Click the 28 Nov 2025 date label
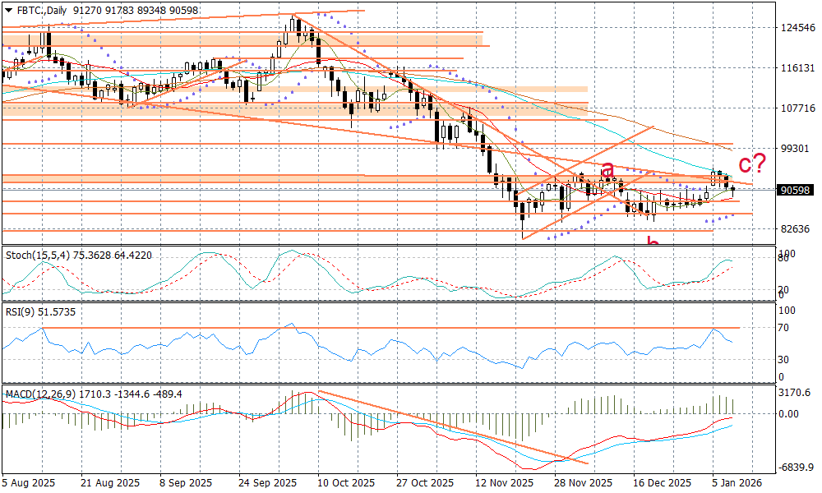 (582, 482)
